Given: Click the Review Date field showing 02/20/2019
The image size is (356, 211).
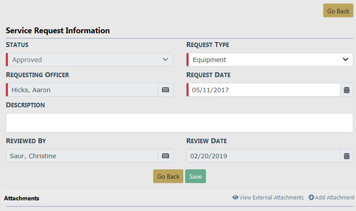Looking at the screenshot, I should pos(264,156).
